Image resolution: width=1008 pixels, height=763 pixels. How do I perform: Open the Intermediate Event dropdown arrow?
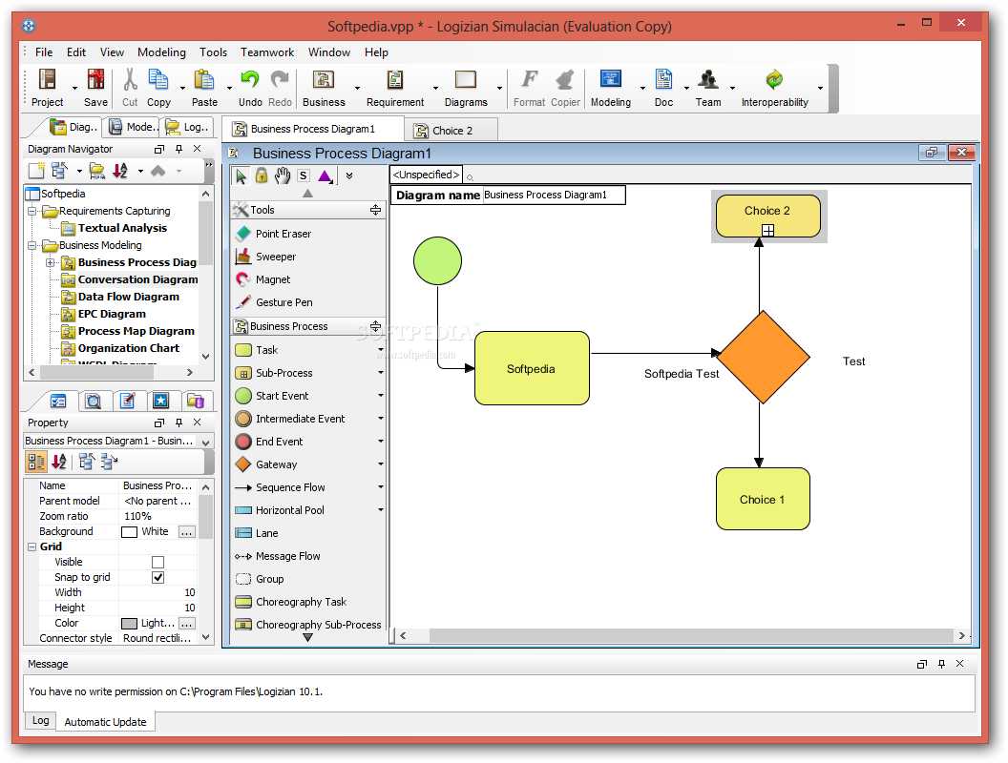pyautogui.click(x=380, y=419)
